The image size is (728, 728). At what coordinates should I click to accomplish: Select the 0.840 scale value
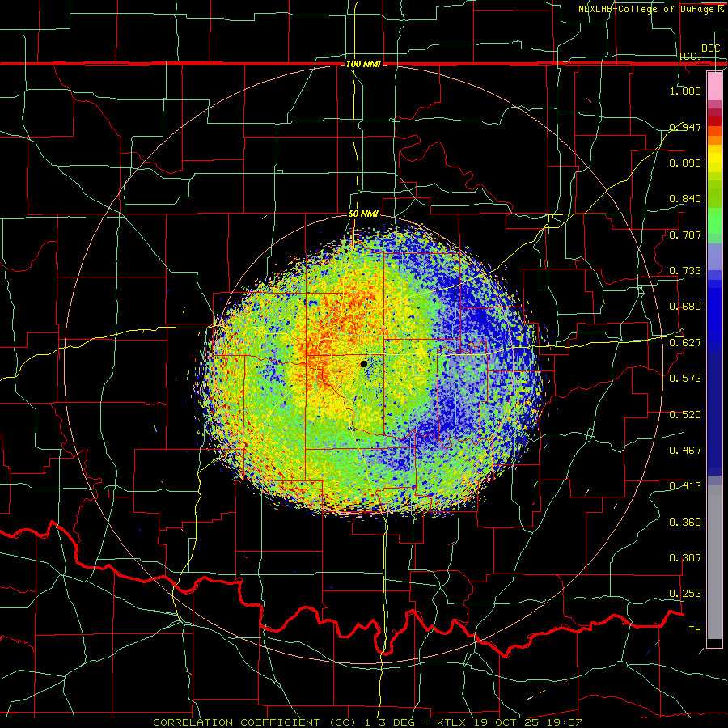(685, 199)
